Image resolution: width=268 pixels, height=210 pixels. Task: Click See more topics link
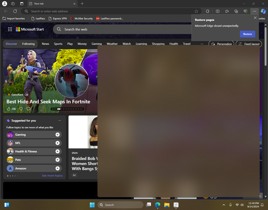point(52,176)
